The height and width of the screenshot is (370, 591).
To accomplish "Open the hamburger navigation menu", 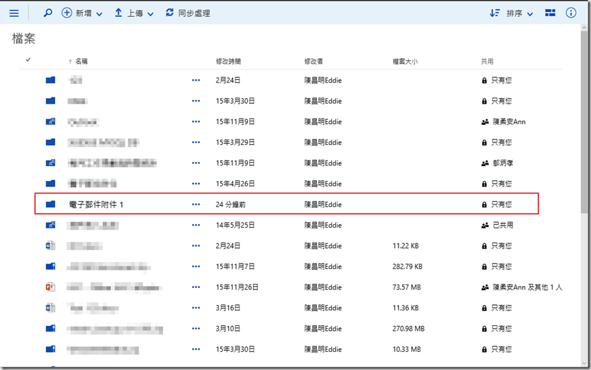I will [14, 13].
